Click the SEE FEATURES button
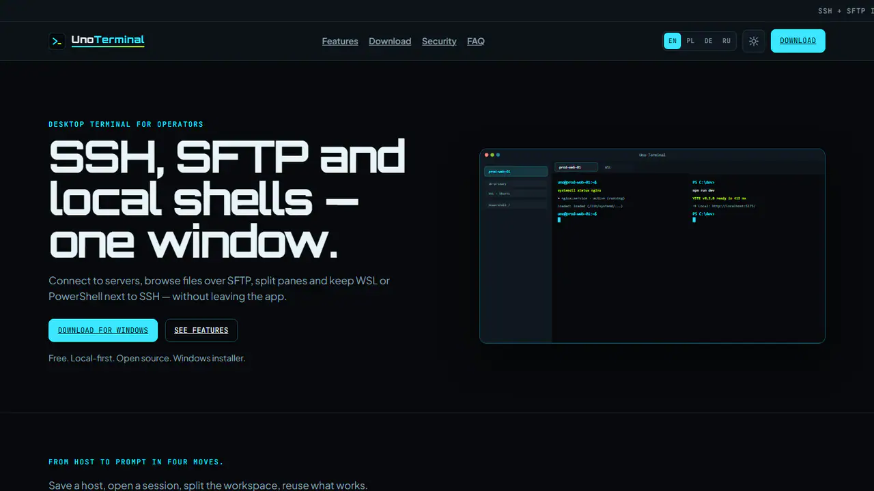874x491 pixels. pos(201,330)
